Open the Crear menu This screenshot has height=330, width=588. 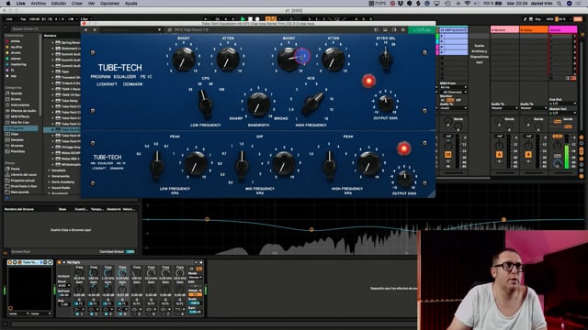pyautogui.click(x=77, y=4)
